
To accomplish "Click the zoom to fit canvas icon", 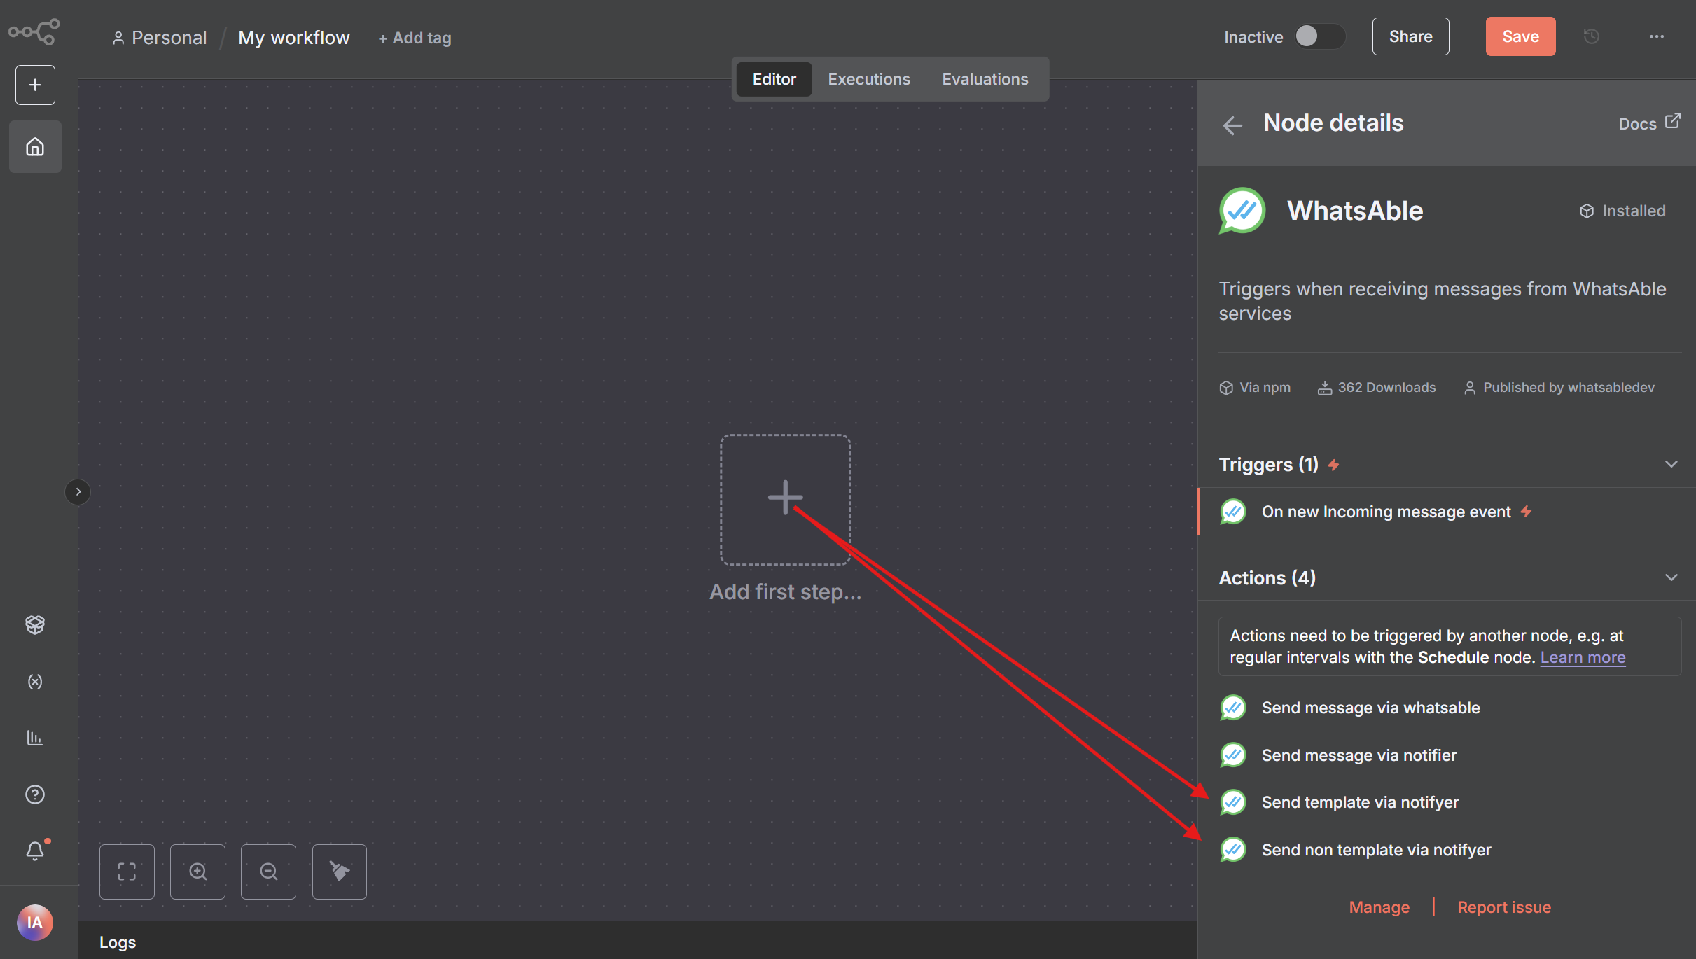I will [127, 871].
